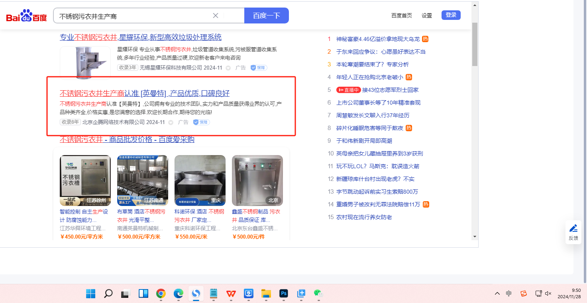Viewport: 587px width, 303px height.
Task: Click the 保障 badge beside 无锡星耀环保科技有限公司
Action: 259,68
